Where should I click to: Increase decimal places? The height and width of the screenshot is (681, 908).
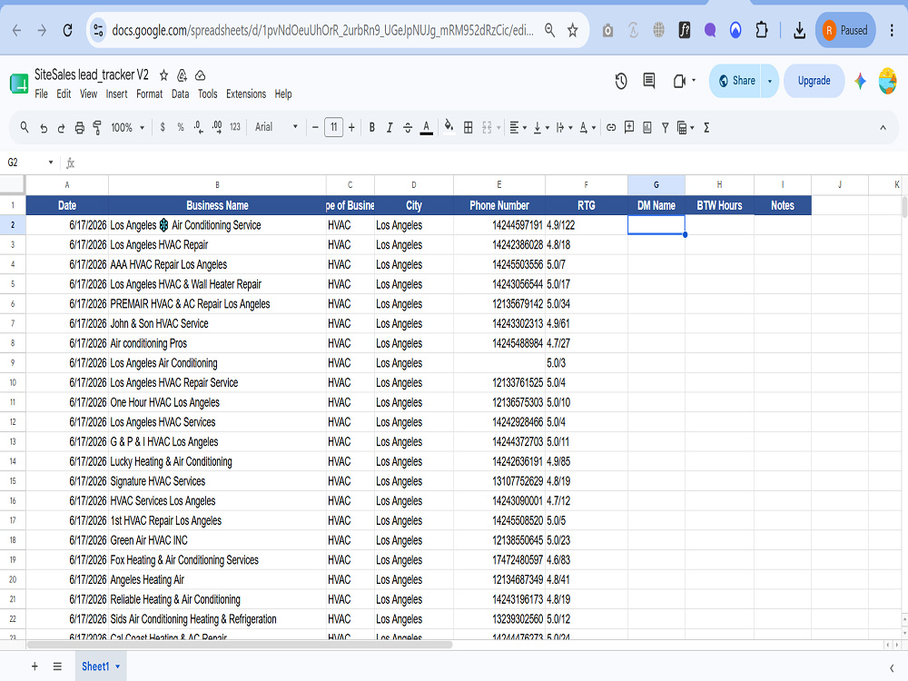[x=217, y=127]
